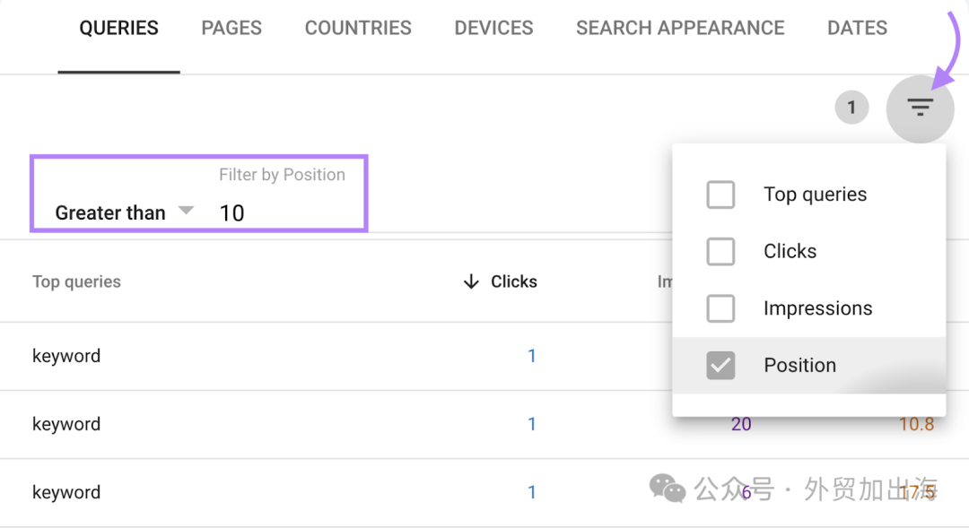Check the Top queries checkbox
The width and height of the screenshot is (969, 528).
[720, 195]
